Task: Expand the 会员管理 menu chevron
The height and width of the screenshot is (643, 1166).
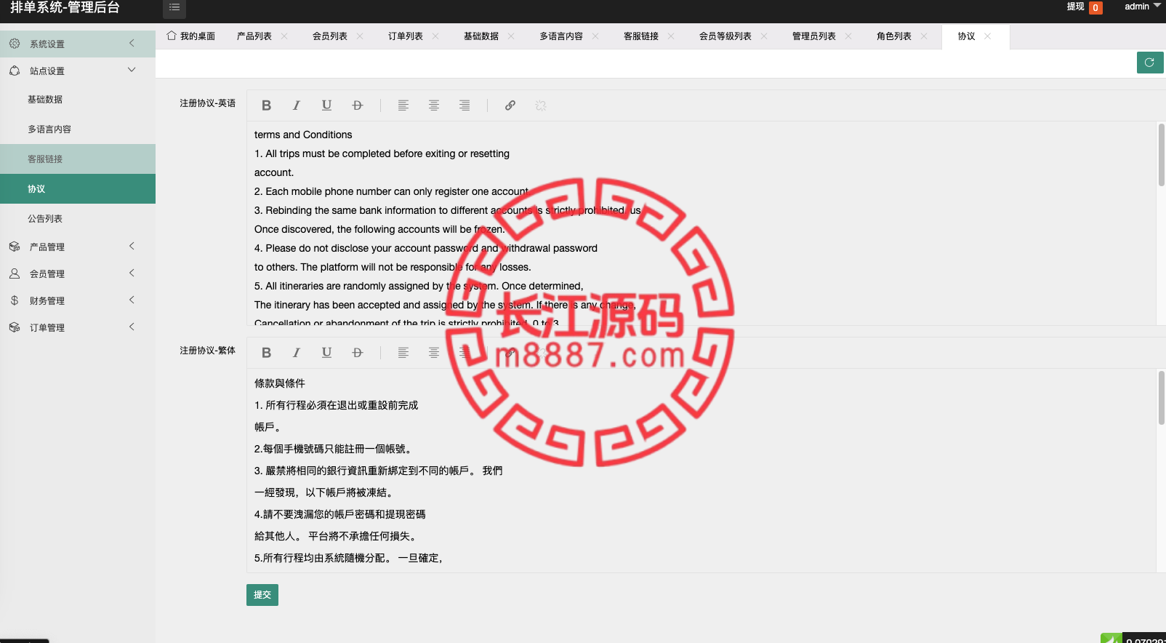Action: 132,273
